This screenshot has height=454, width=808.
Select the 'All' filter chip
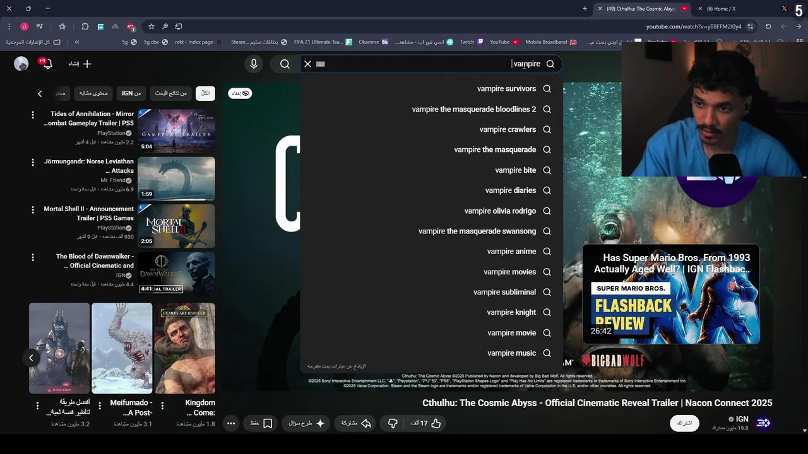point(205,93)
